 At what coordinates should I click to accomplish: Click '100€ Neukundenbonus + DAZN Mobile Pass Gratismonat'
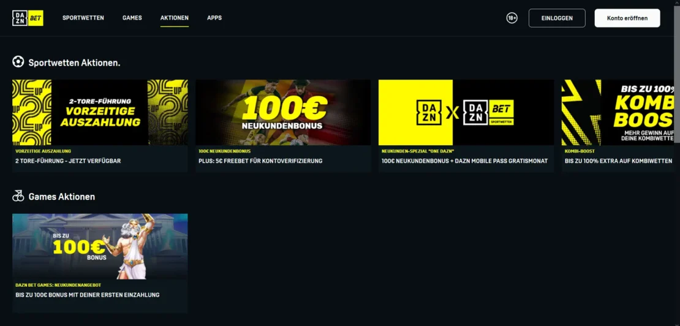[x=464, y=161]
